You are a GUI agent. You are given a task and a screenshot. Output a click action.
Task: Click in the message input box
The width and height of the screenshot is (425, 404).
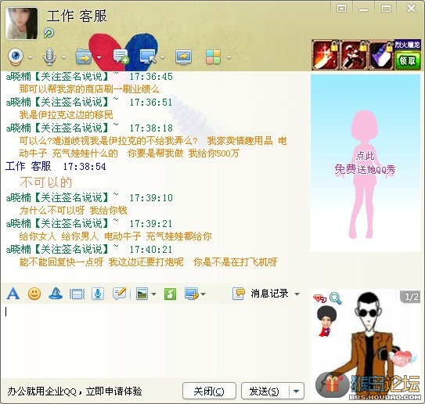[x=154, y=341]
